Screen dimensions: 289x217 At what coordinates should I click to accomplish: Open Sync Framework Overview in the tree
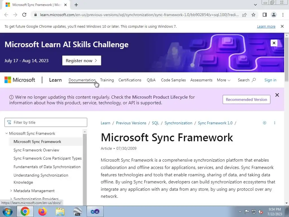coord(36,150)
